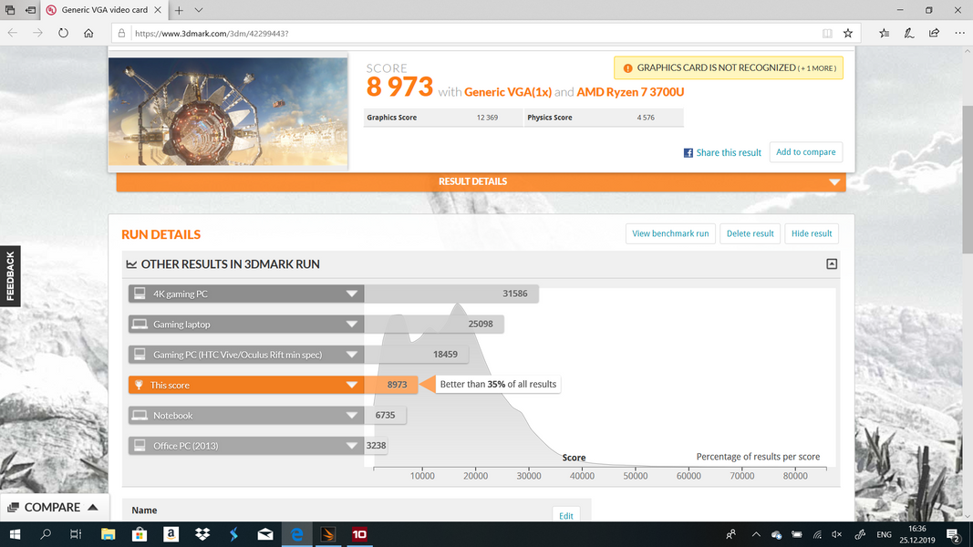The width and height of the screenshot is (973, 547).
Task: Add this page to favorites with star icon
Action: point(848,33)
